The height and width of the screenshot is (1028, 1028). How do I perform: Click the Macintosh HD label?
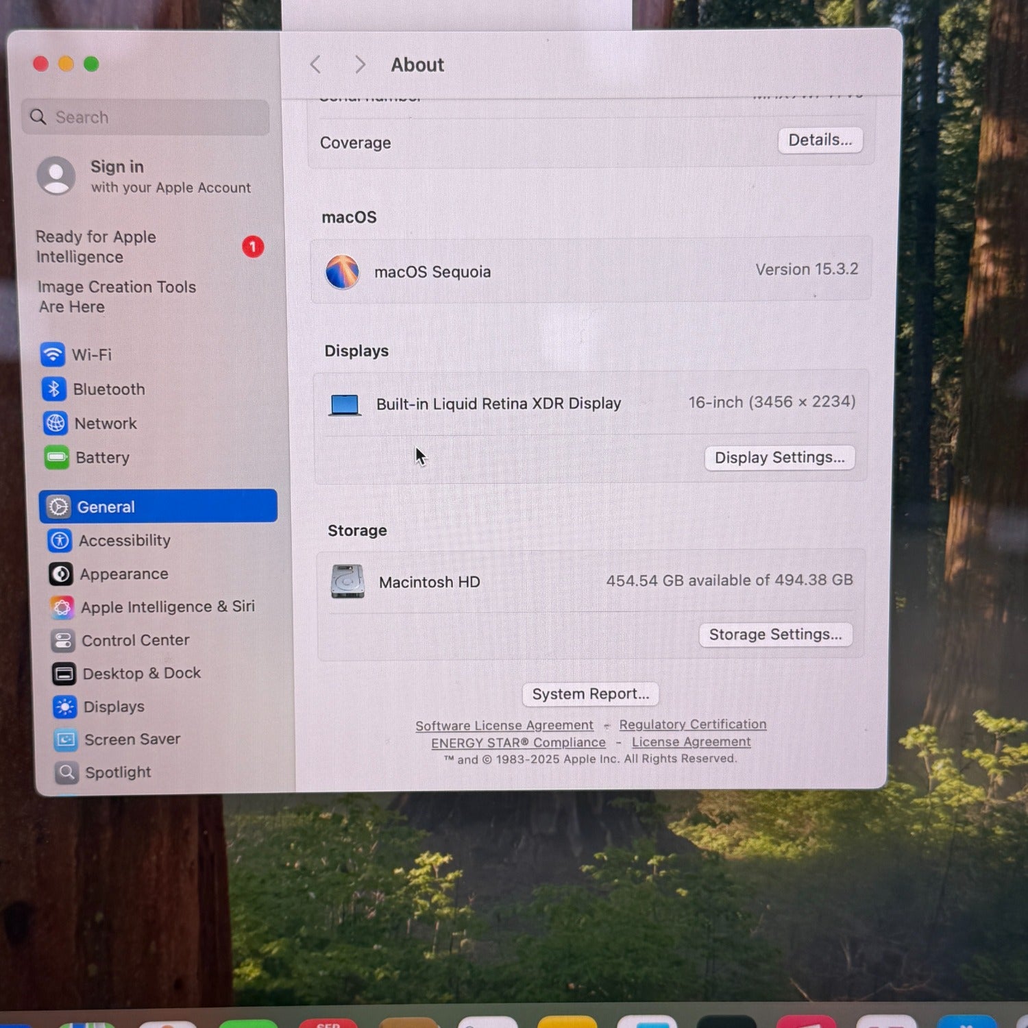coord(430,583)
